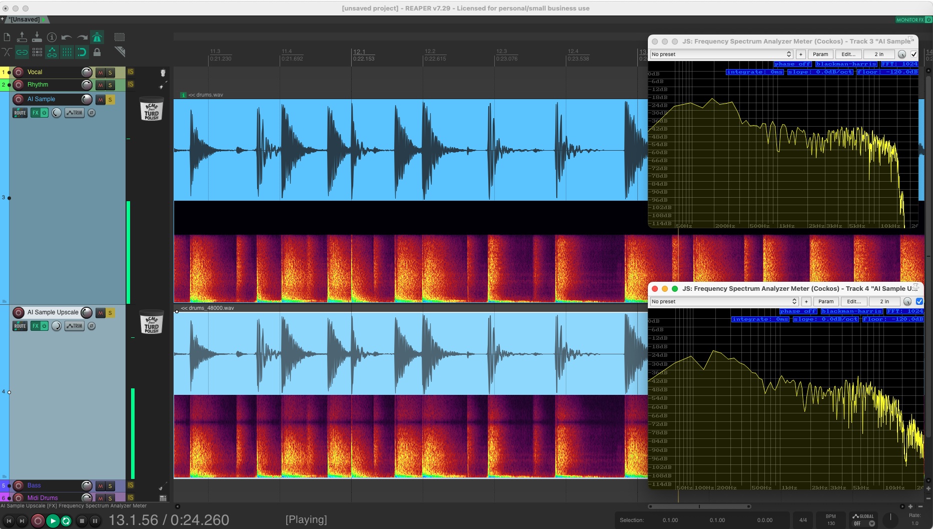The width and height of the screenshot is (933, 529).
Task: Toggle auto-crossfade in the main toolbar
Action: point(7,52)
